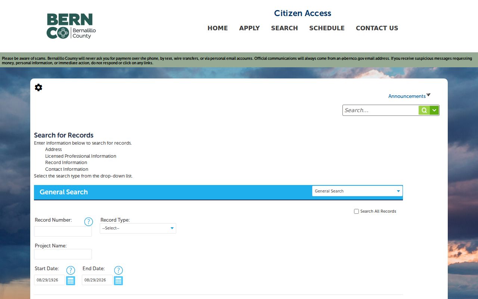The width and height of the screenshot is (478, 299).
Task: Focus the top Search... text box
Action: pyautogui.click(x=381, y=110)
